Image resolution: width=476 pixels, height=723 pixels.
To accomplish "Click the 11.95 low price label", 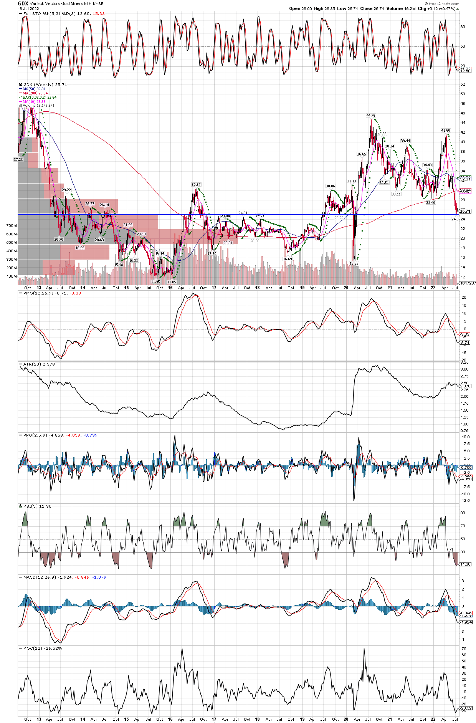I will coord(155,282).
